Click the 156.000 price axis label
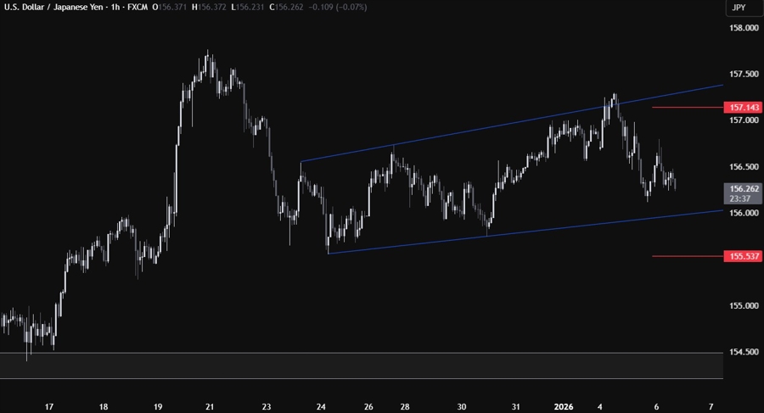The image size is (764, 413). [744, 213]
